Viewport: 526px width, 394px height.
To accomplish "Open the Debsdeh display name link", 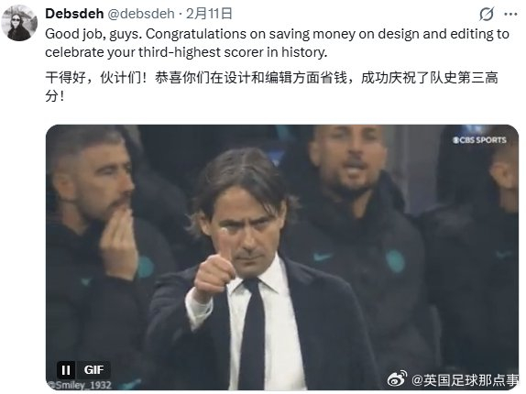I will point(74,14).
